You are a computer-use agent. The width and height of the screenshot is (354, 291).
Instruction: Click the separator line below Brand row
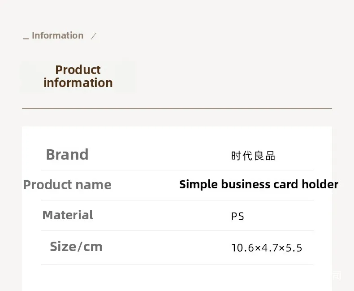[177, 170]
